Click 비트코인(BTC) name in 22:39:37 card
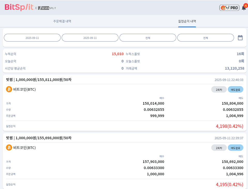The width and height of the screenshot is (248, 189). (x=25, y=148)
